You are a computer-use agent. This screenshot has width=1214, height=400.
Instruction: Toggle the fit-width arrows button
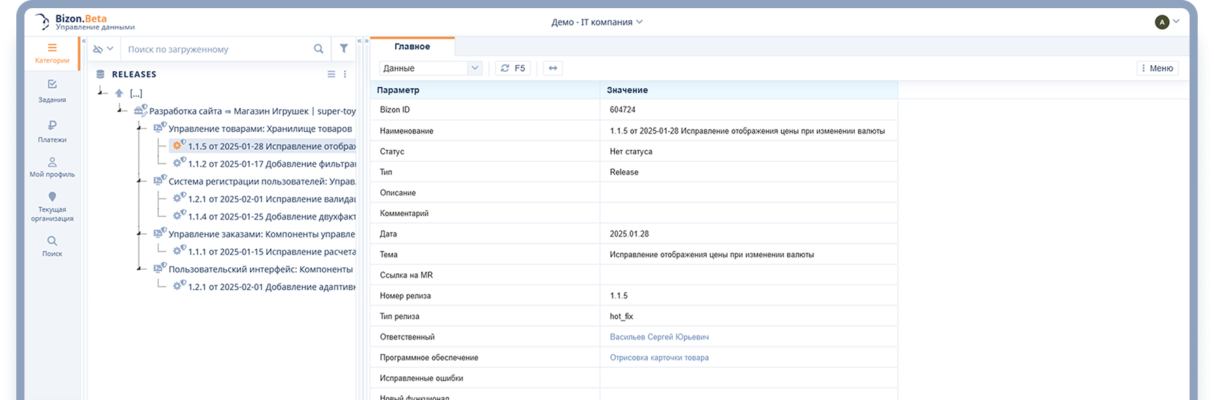pyautogui.click(x=553, y=68)
